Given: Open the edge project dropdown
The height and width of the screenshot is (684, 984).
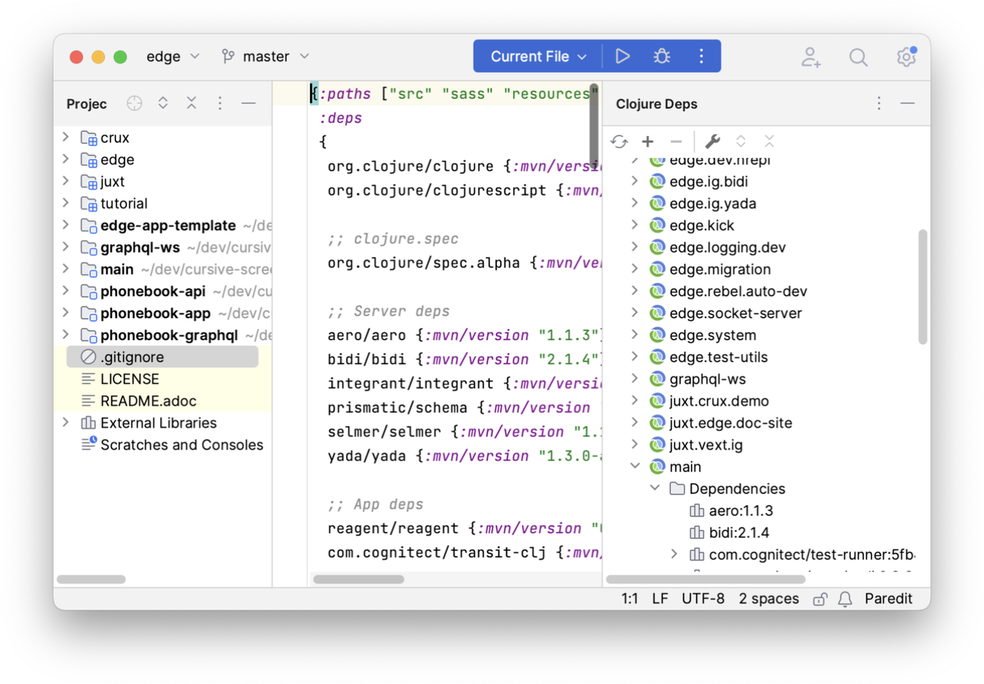Looking at the screenshot, I should [x=173, y=56].
